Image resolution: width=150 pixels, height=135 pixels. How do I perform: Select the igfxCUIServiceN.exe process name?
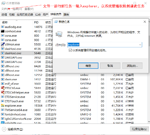[x=18, y=119]
